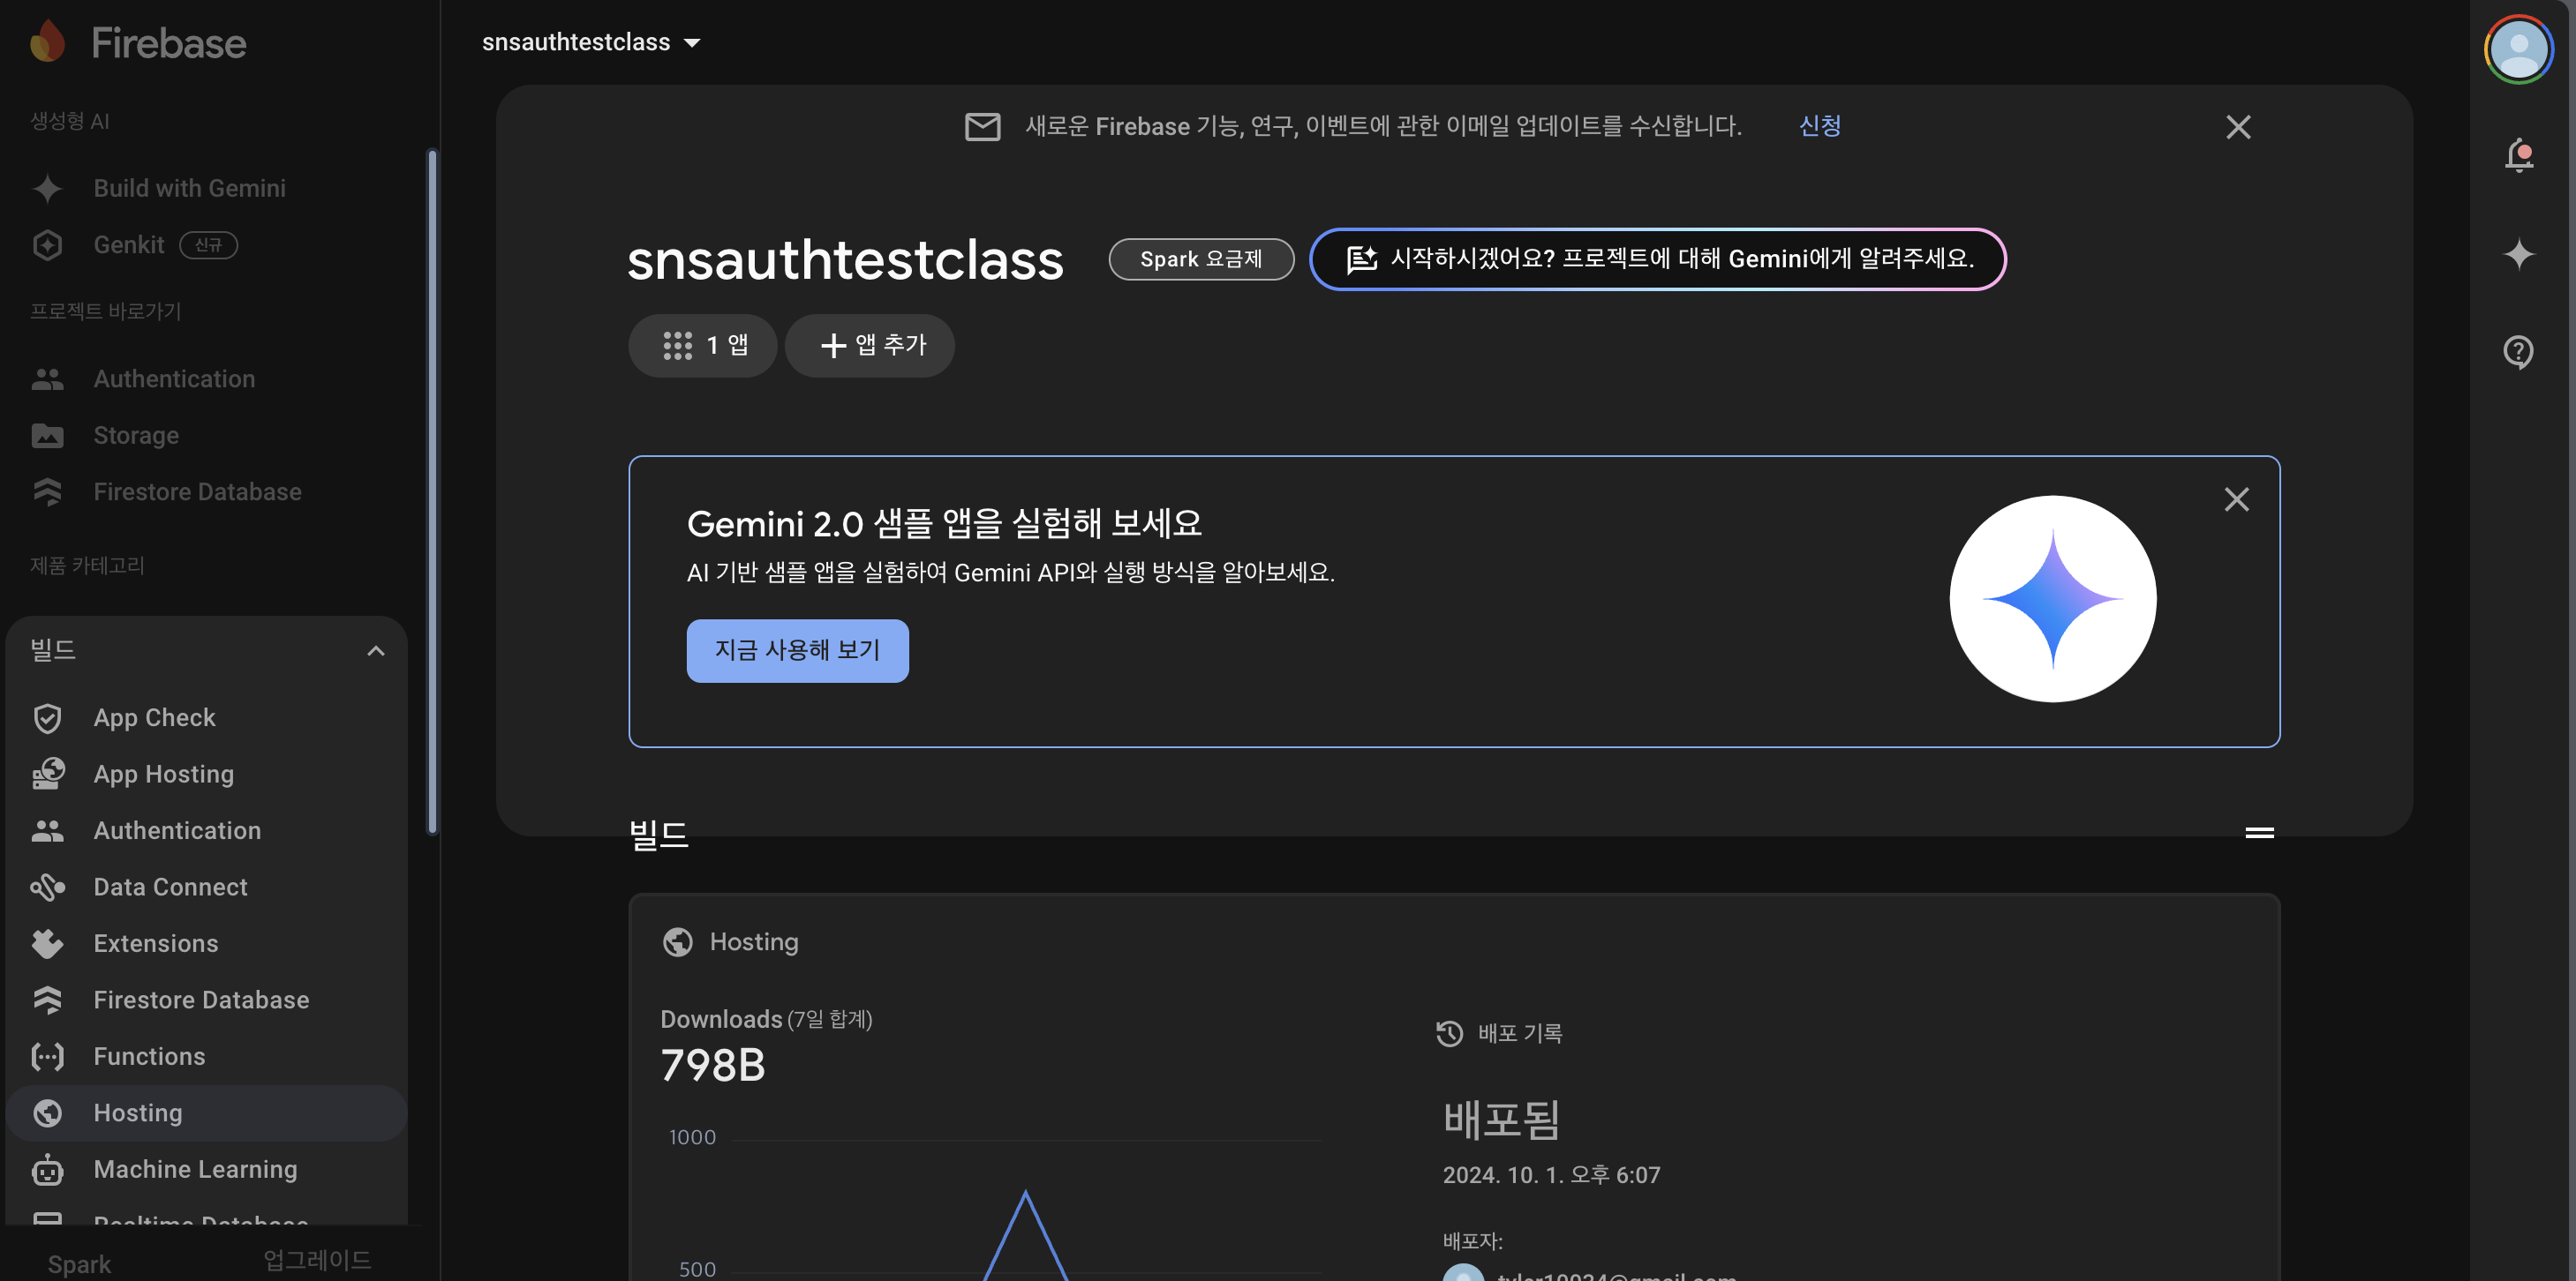Tell Gemini about your project button
The width and height of the screenshot is (2576, 1281).
(1657, 258)
